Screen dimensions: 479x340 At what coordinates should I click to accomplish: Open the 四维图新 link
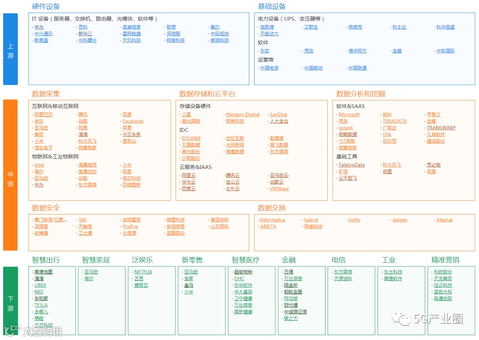click(131, 185)
